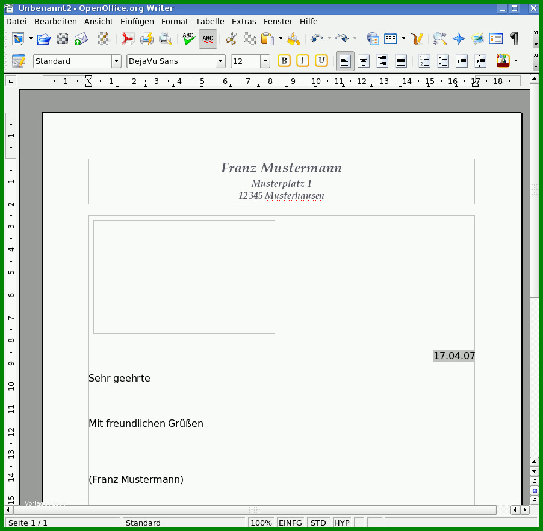Expand the font size dropdown

tap(265, 61)
